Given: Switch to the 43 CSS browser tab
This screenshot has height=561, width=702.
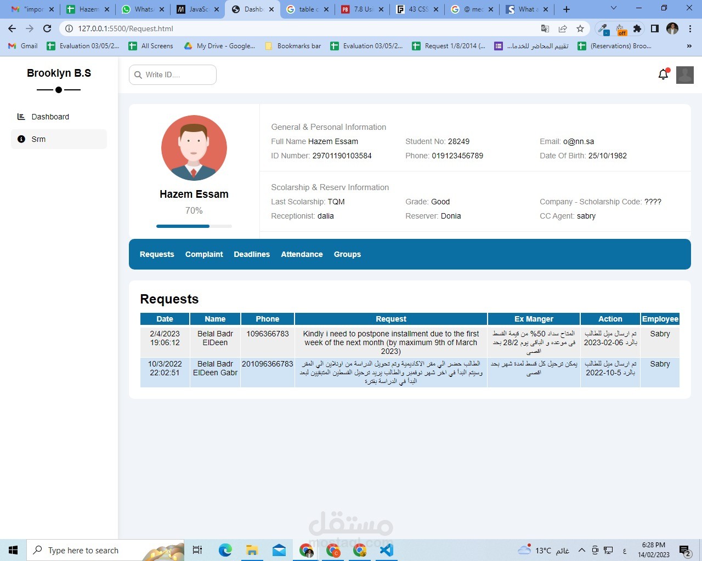Looking at the screenshot, I should [416, 9].
